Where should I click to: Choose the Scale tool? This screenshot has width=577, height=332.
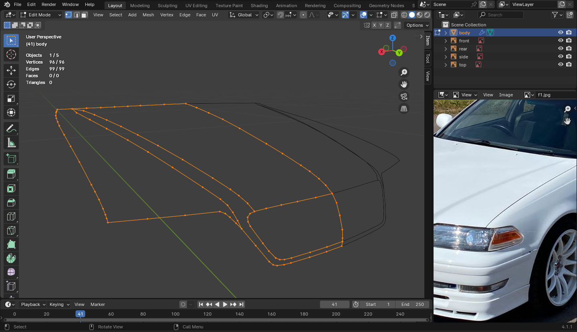pos(11,98)
